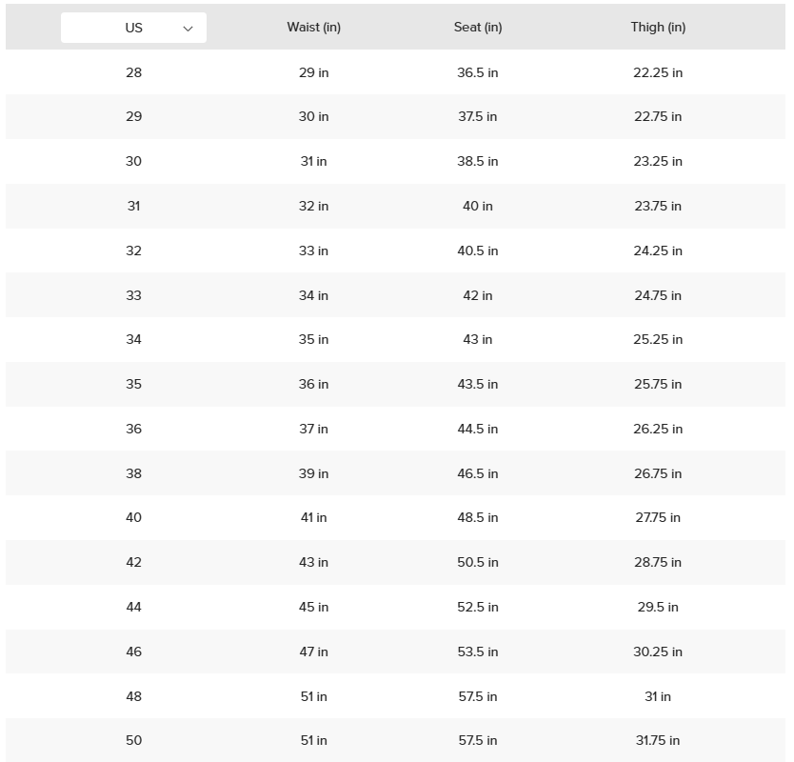The height and width of the screenshot is (762, 794).
Task: Click the 30.25 in thigh measurement
Action: click(x=658, y=652)
